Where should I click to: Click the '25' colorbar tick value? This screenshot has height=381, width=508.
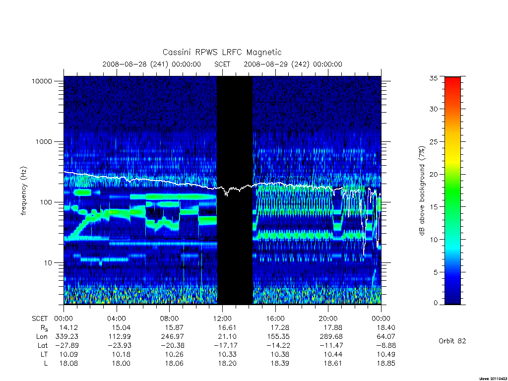(x=433, y=141)
